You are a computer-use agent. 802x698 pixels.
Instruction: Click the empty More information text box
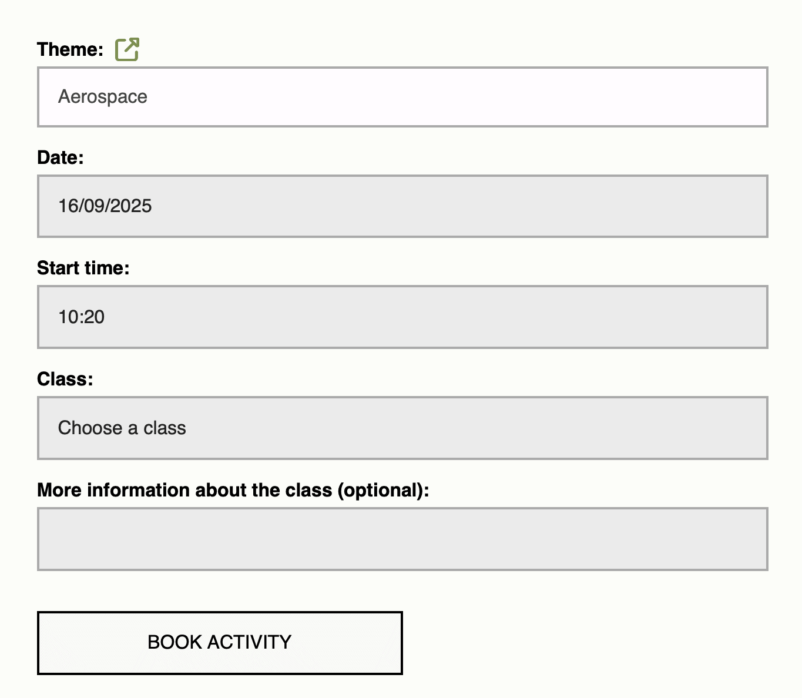[402, 539]
